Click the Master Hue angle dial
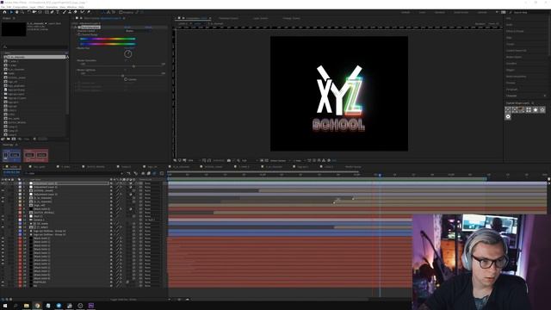The width and height of the screenshot is (551, 310). coord(128,53)
